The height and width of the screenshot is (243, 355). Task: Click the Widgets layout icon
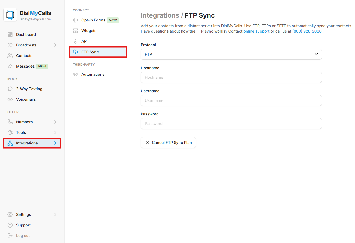pyautogui.click(x=75, y=31)
